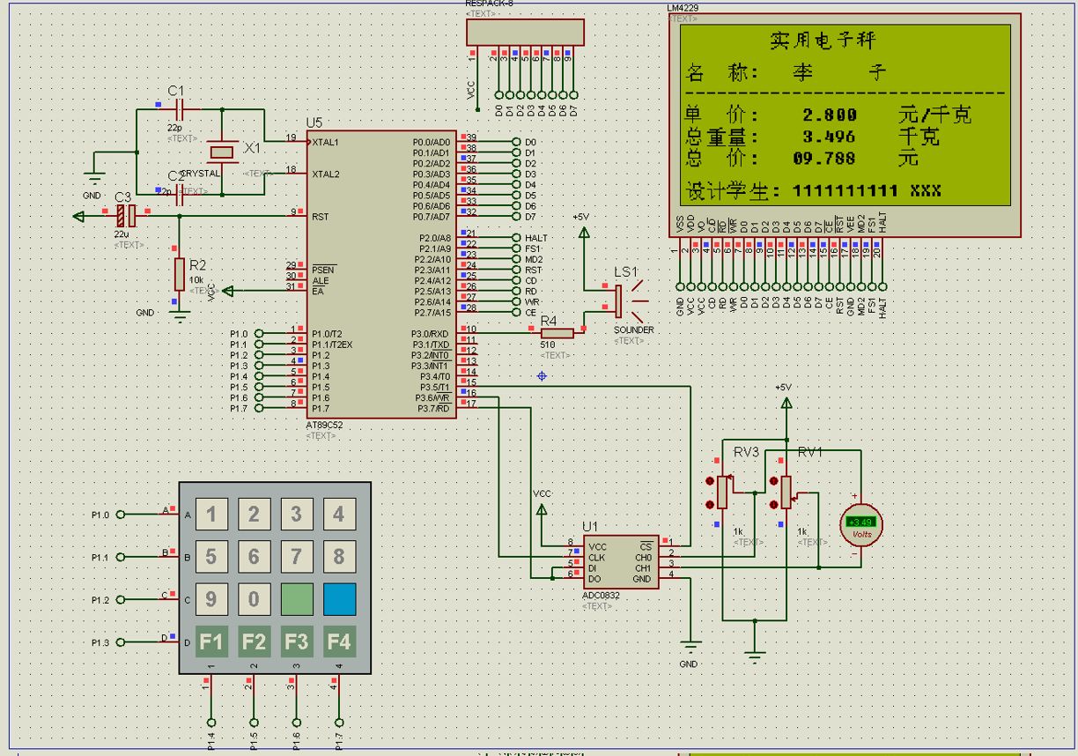Select resistor R4
1078x756 pixels.
(556, 332)
